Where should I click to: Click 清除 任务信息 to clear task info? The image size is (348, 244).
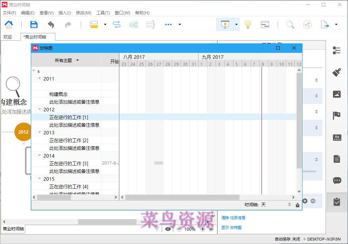(234, 217)
